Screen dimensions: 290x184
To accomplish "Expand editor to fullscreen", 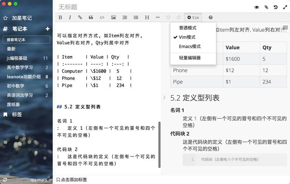I will tap(285, 7).
